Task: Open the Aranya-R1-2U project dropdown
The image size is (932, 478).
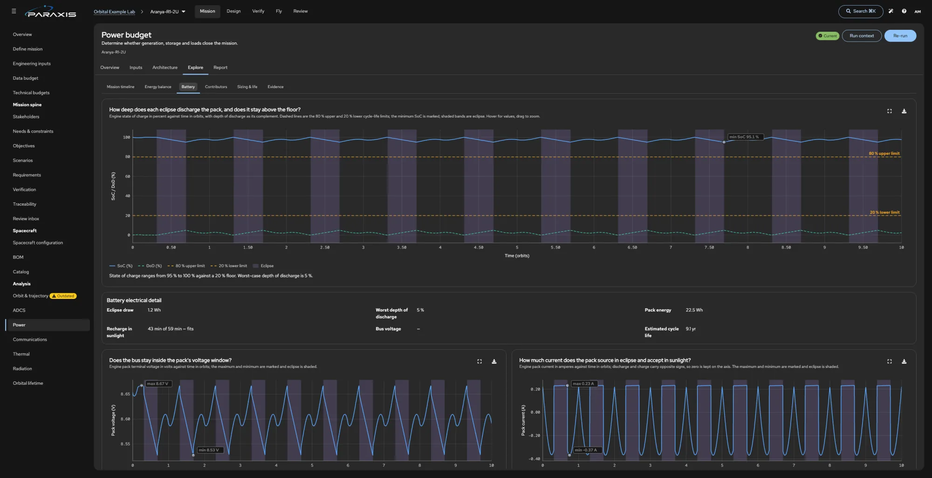Action: pos(168,12)
